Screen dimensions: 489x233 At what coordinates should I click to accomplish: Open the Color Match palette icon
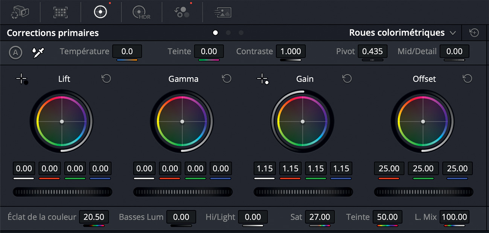click(x=60, y=12)
